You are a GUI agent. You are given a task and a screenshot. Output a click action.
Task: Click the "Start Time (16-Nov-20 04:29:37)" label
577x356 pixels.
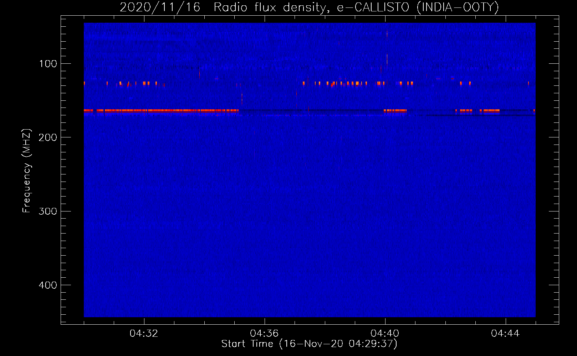pos(309,344)
